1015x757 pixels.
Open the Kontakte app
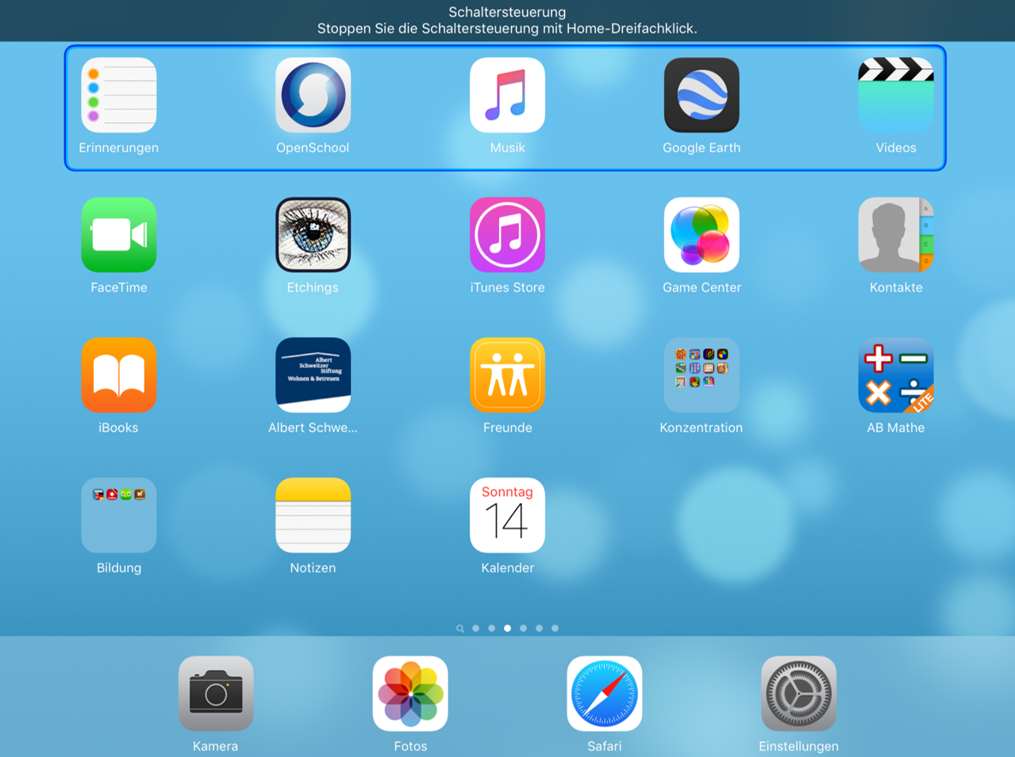point(896,235)
